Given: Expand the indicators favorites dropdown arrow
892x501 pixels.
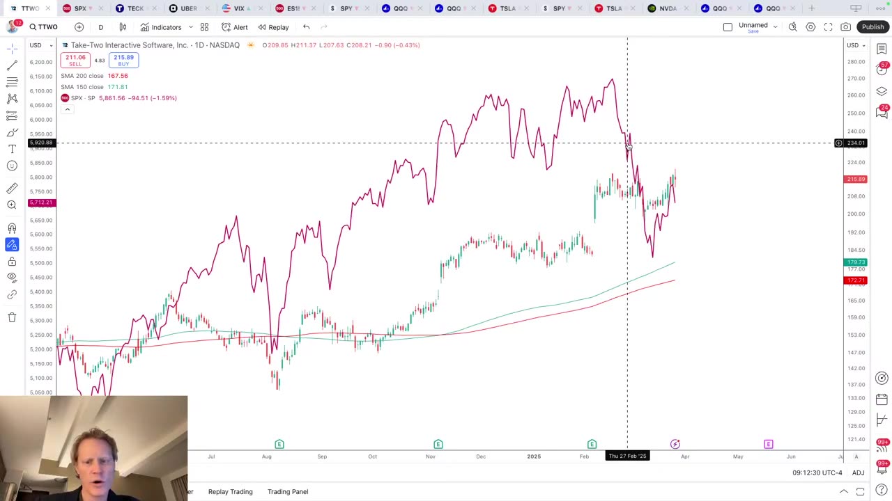Looking at the screenshot, I should tap(190, 27).
